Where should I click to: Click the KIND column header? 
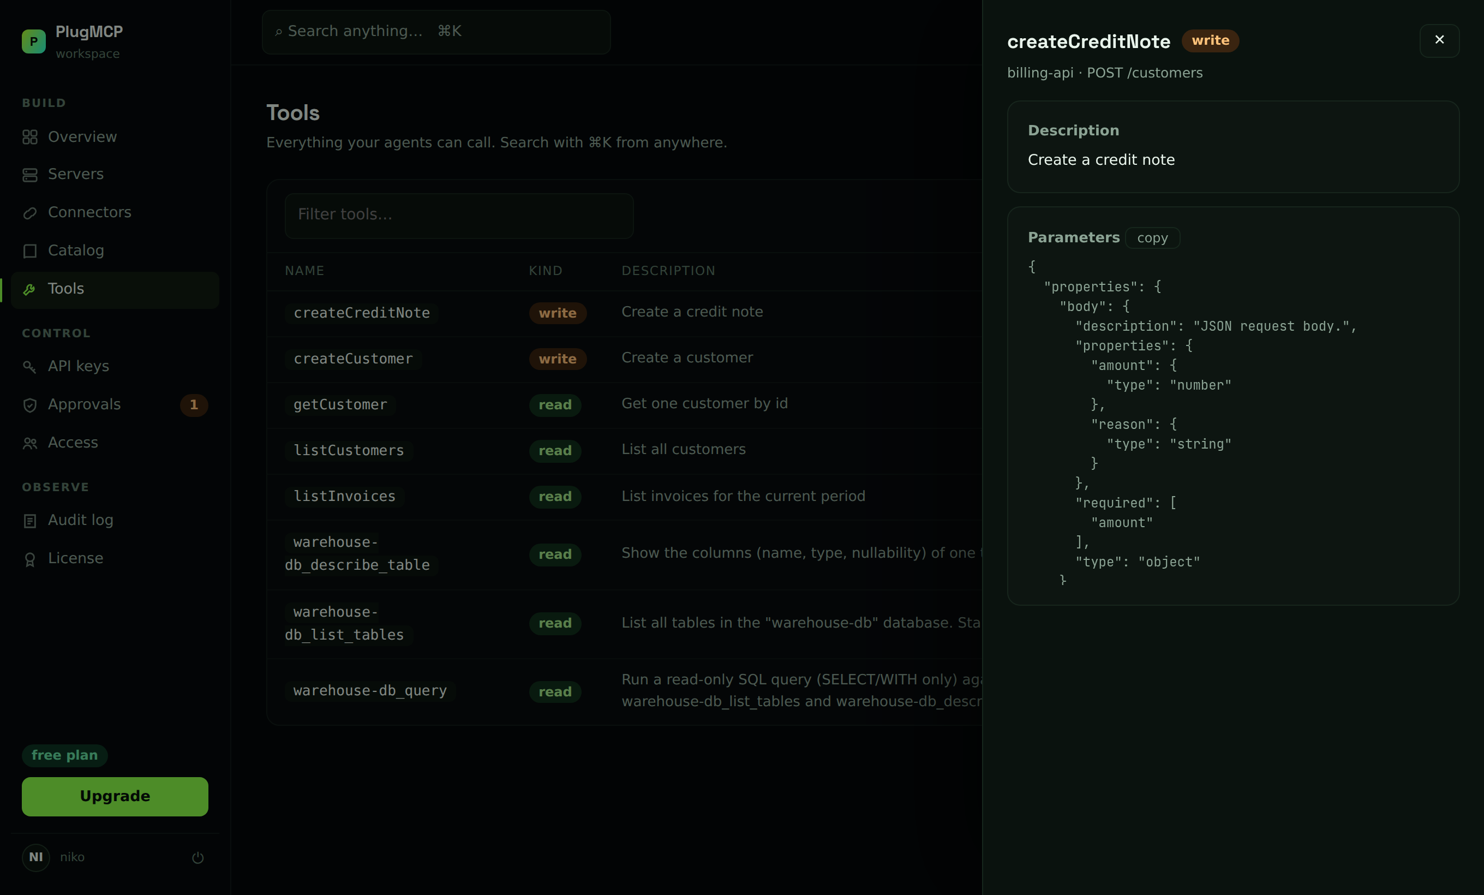point(545,271)
